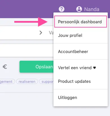Click the heart icon beside Vertel een vriend
This screenshot has height=116, width=110.
pyautogui.click(x=94, y=68)
